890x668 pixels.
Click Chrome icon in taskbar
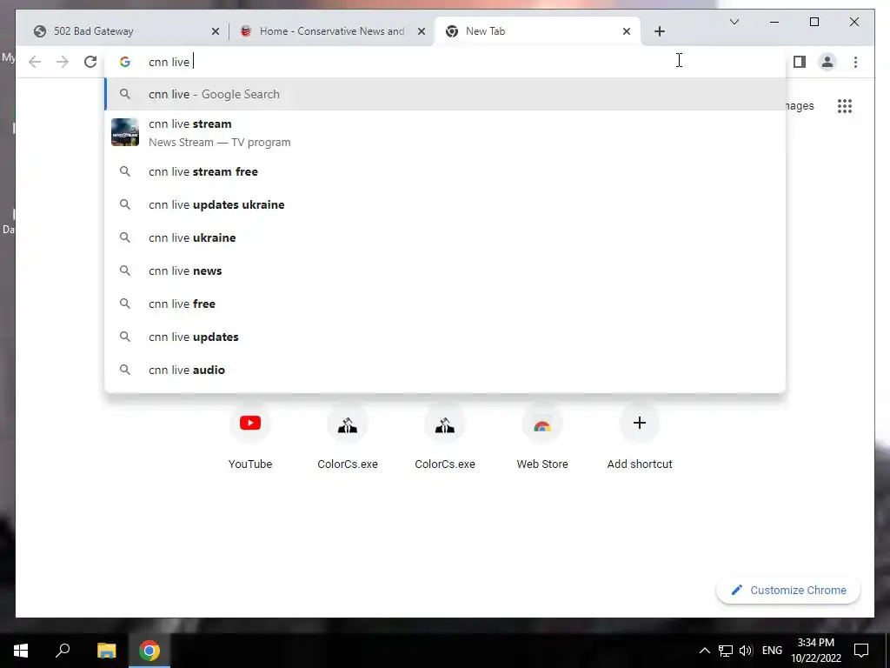point(149,651)
